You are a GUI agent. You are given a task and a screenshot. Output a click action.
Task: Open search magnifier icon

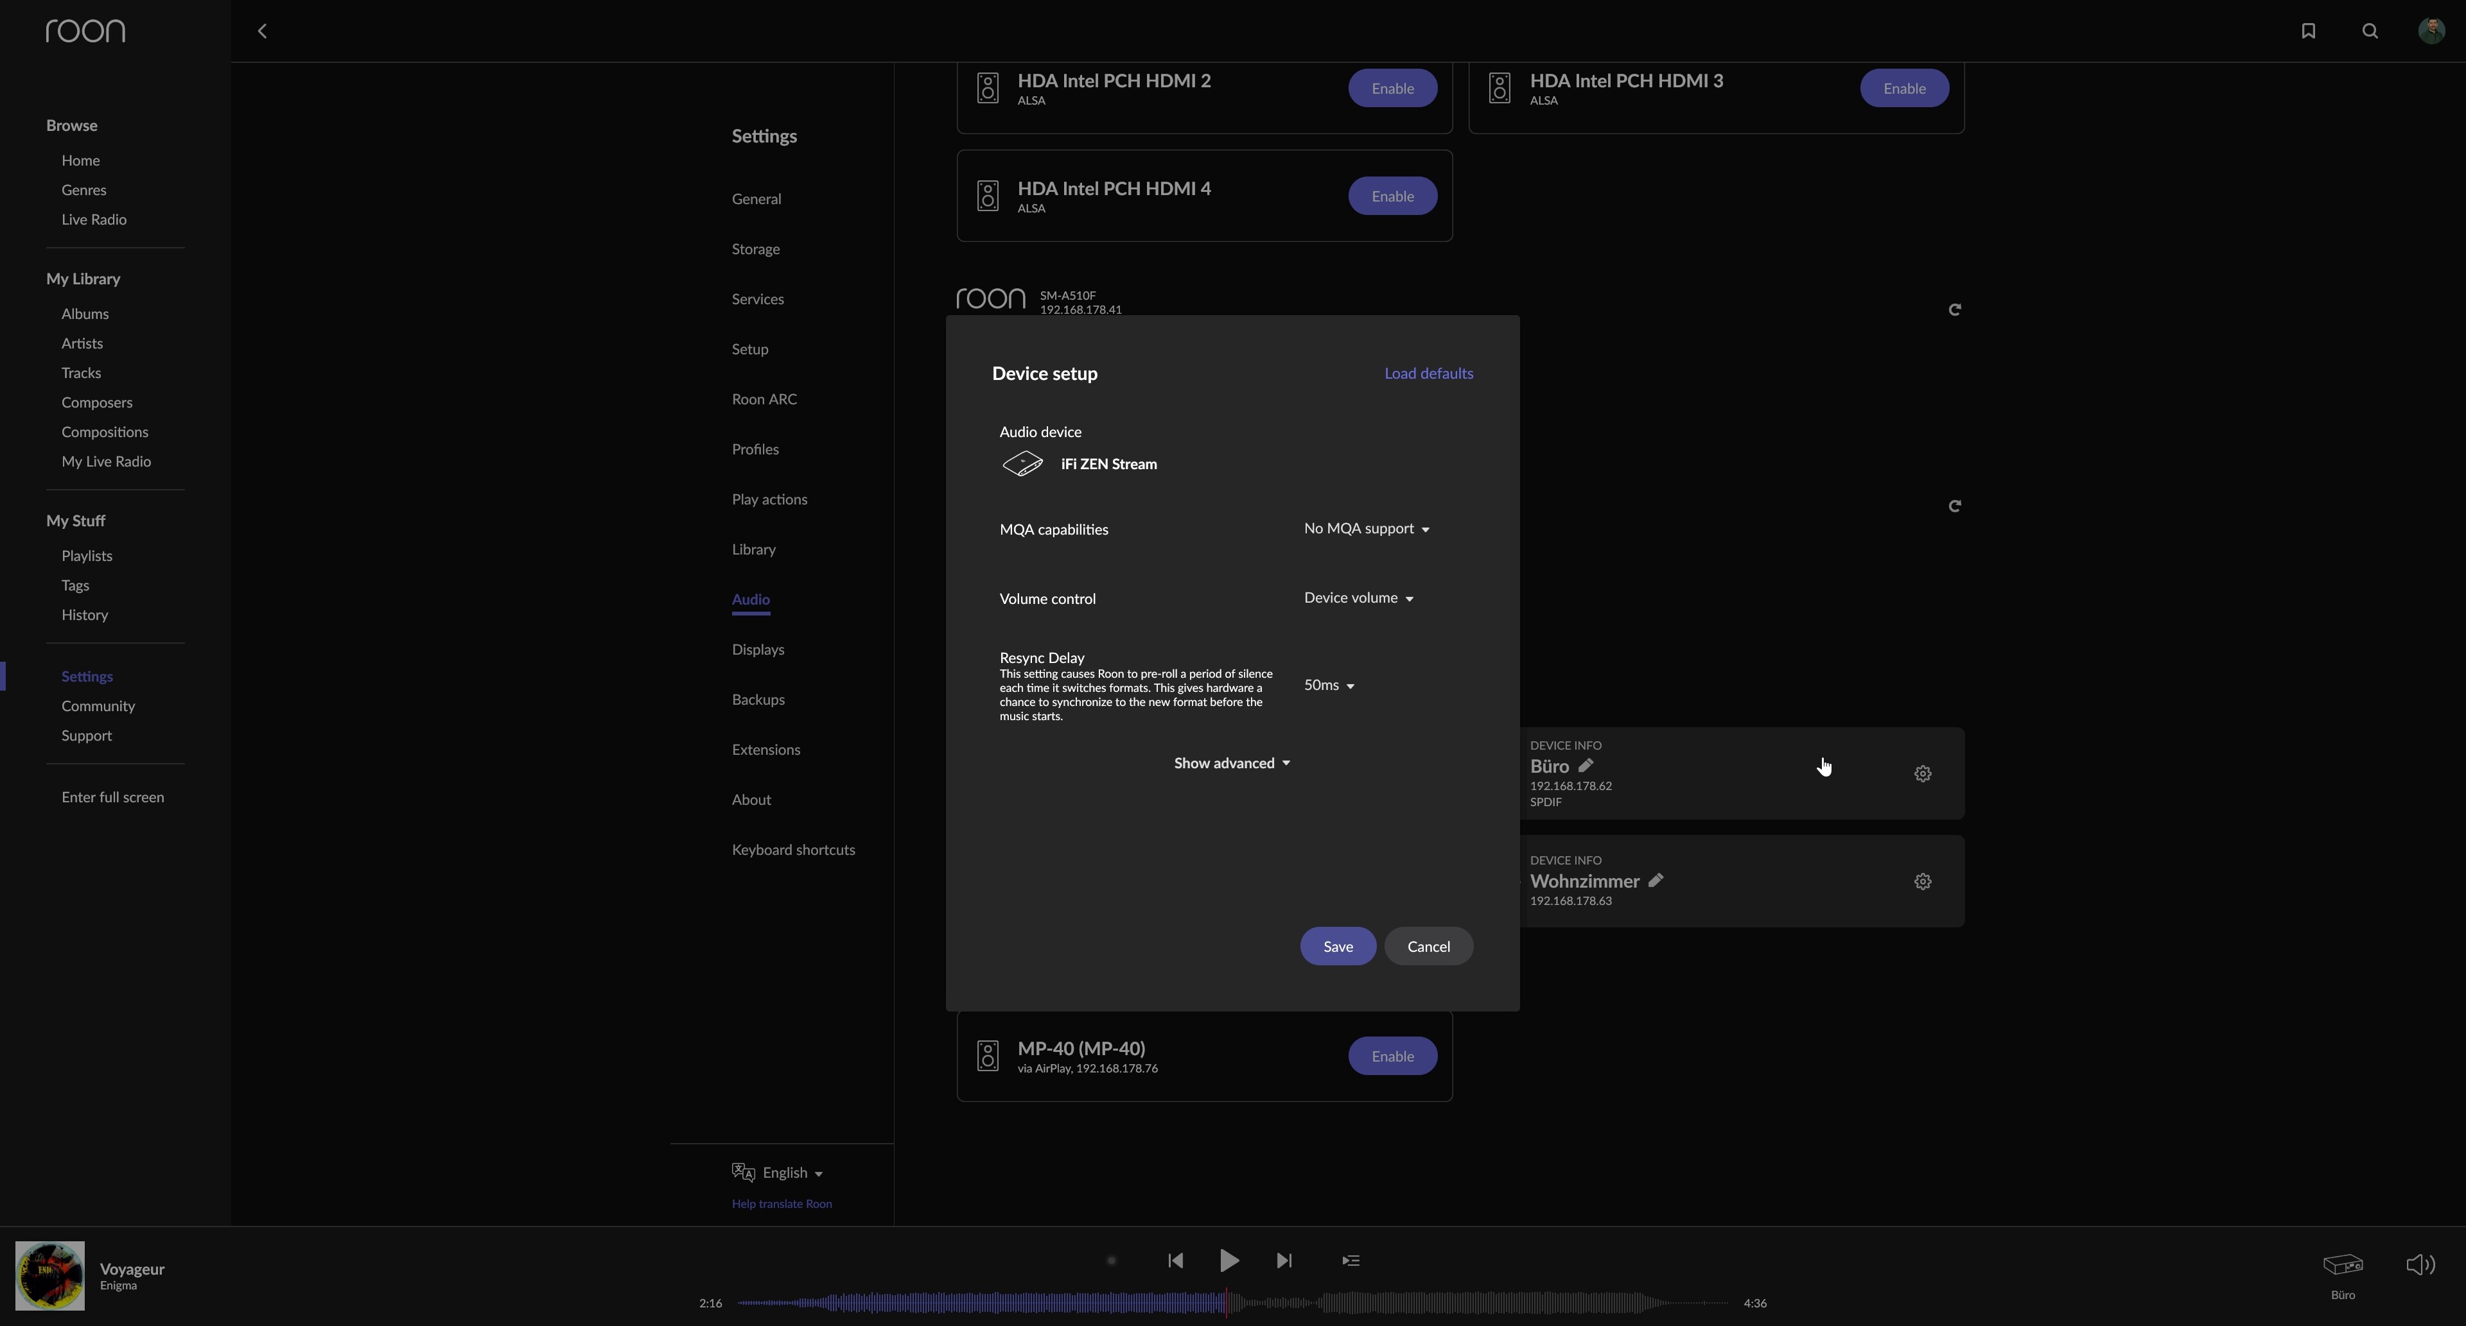click(2370, 31)
